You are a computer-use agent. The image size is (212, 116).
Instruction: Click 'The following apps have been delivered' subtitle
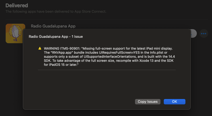click(x=56, y=12)
